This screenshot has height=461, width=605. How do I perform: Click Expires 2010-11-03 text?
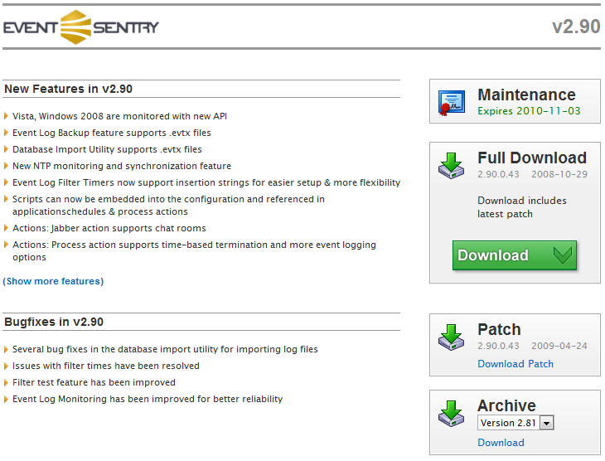point(529,111)
